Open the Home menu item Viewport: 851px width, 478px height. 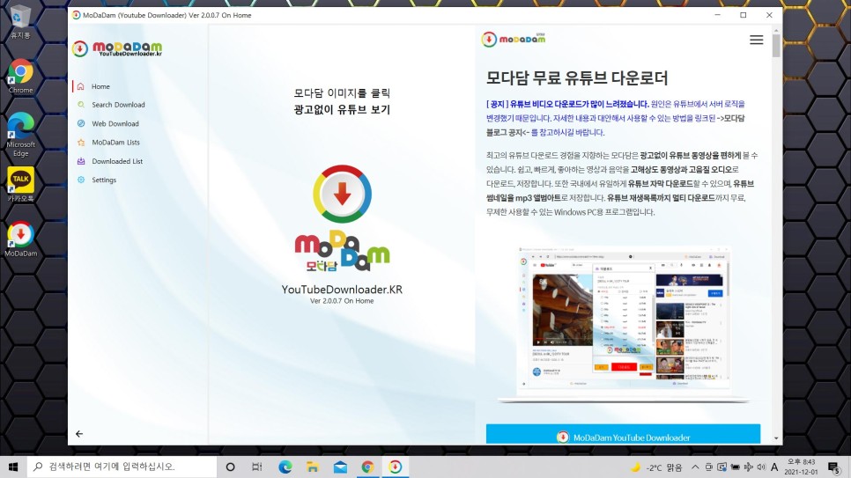click(x=100, y=86)
